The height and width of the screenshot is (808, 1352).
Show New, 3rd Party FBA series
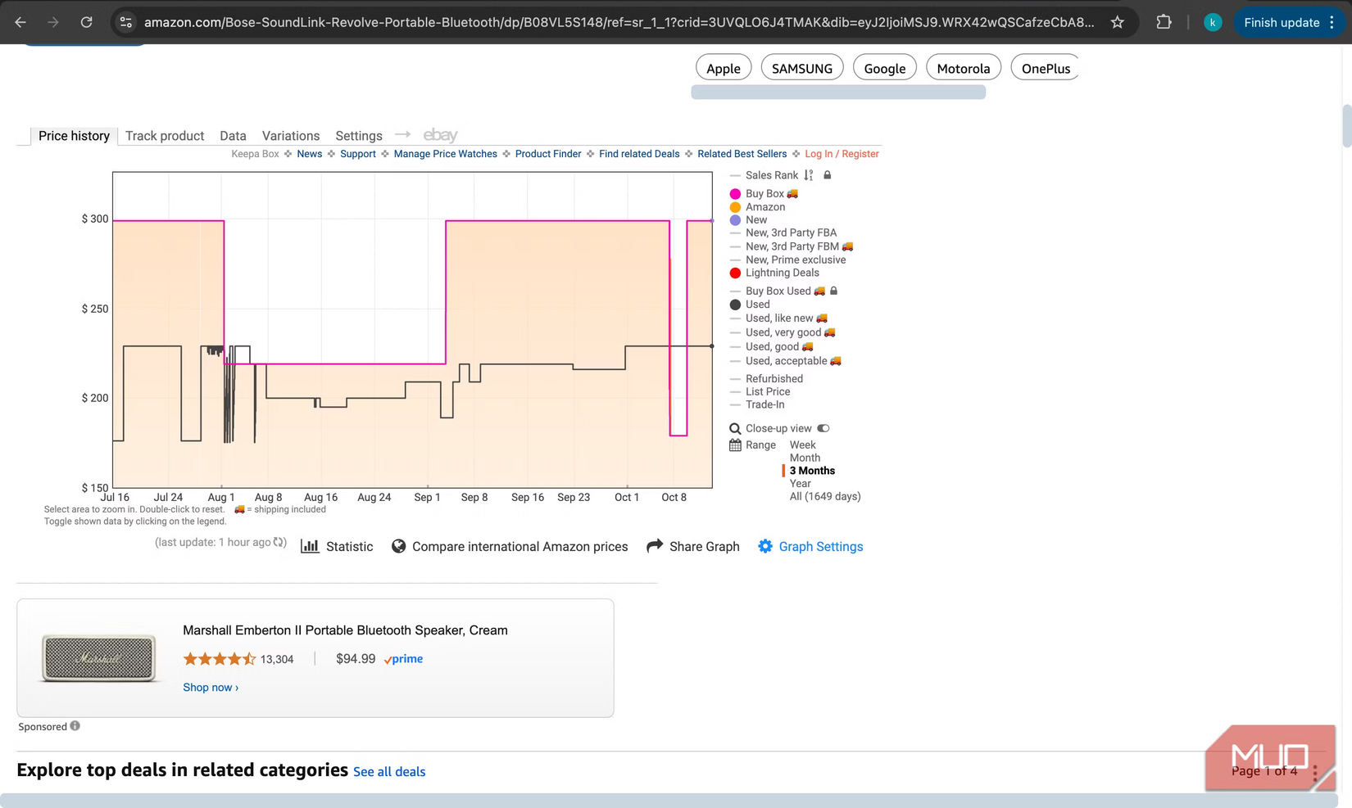[x=783, y=232]
